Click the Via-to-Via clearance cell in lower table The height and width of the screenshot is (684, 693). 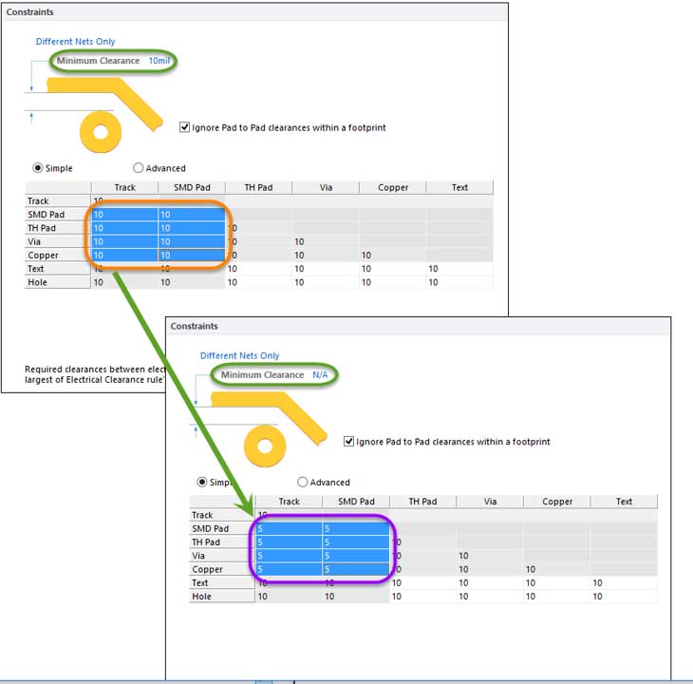490,556
